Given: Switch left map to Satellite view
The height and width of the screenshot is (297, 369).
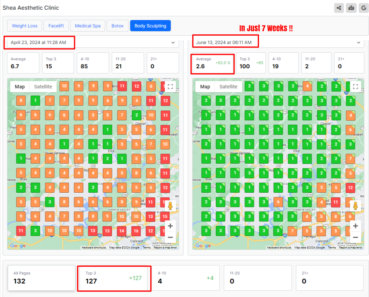Looking at the screenshot, I should [x=43, y=87].
